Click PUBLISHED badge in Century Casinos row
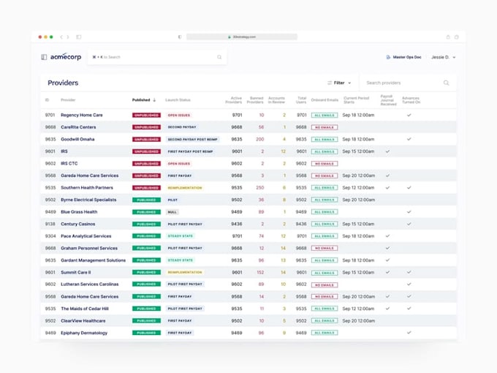This screenshot has height=373, width=497. [x=146, y=224]
